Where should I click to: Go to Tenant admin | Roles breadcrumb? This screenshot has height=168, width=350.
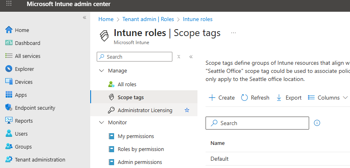148,19
